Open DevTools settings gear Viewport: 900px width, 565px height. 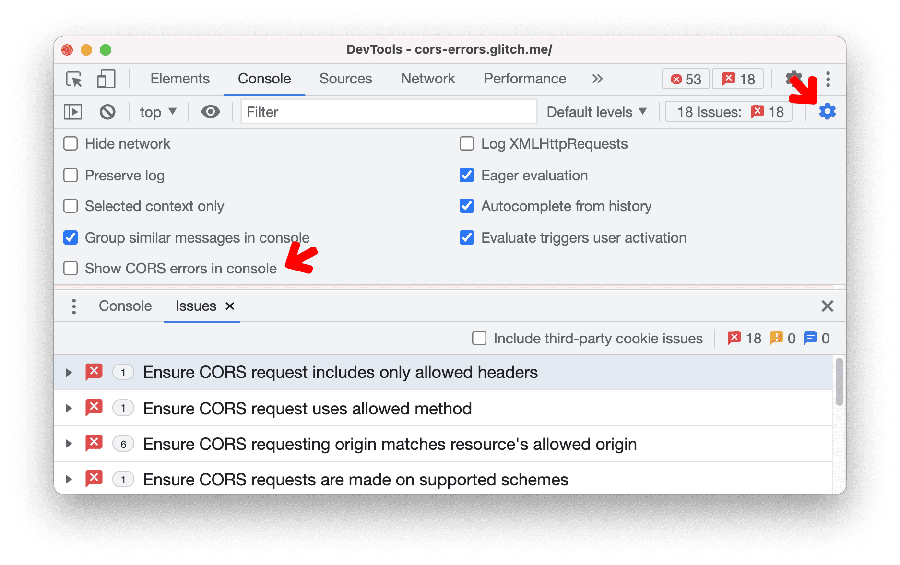click(794, 79)
